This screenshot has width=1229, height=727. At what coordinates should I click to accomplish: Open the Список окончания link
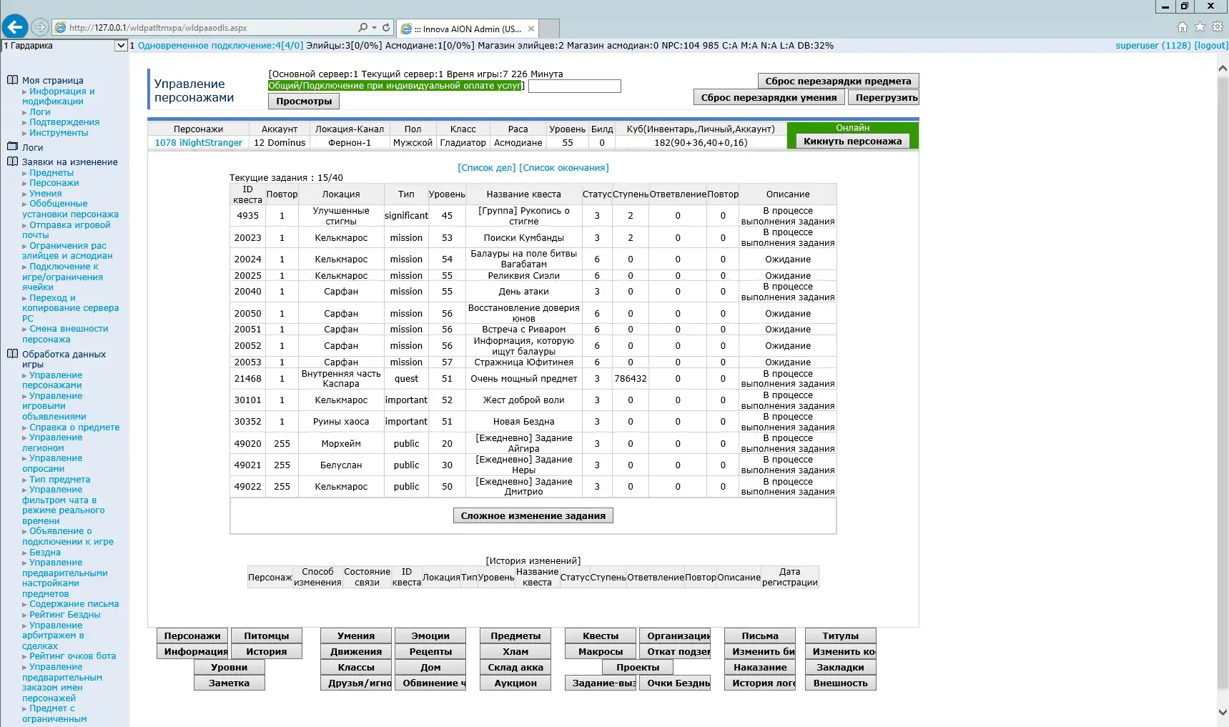564,168
